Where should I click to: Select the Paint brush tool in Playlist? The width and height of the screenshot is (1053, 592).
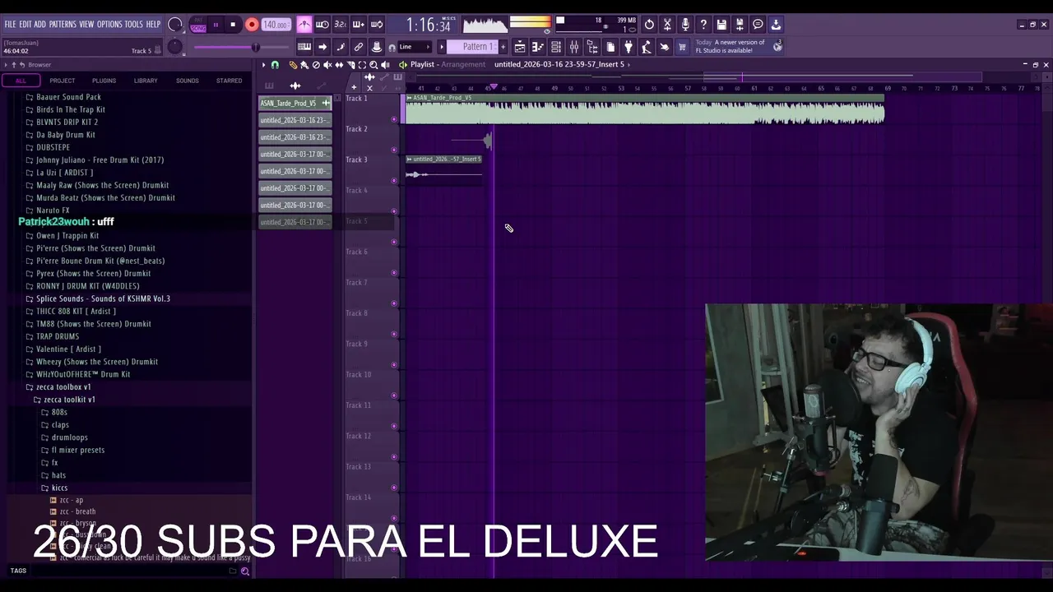(x=304, y=65)
